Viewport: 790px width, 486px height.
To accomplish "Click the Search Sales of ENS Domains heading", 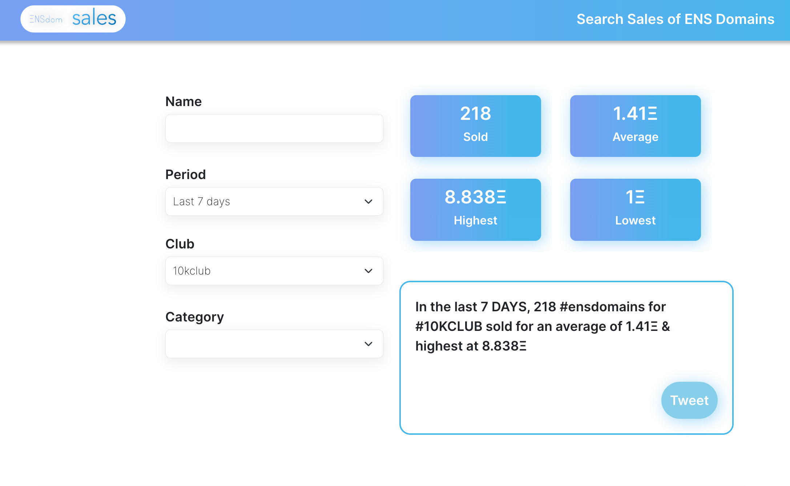I will 675,19.
